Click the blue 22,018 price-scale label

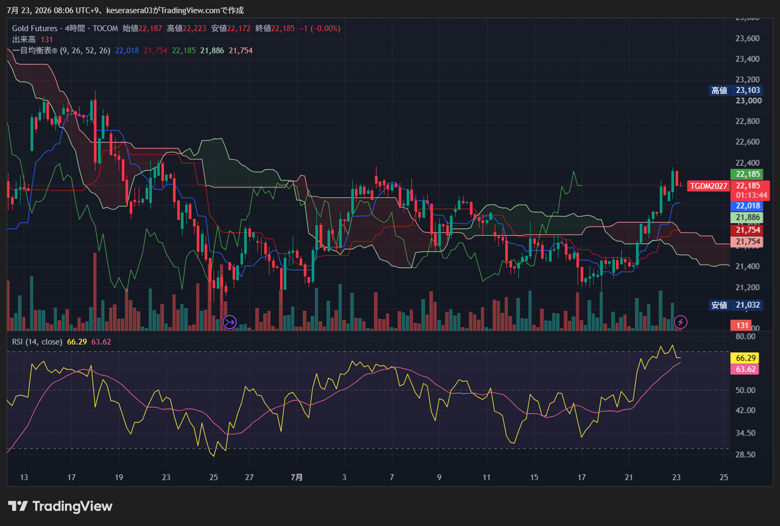pos(746,206)
